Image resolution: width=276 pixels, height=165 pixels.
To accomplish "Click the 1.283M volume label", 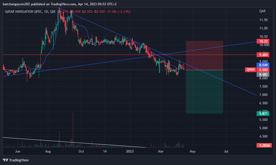I will pos(264,146).
